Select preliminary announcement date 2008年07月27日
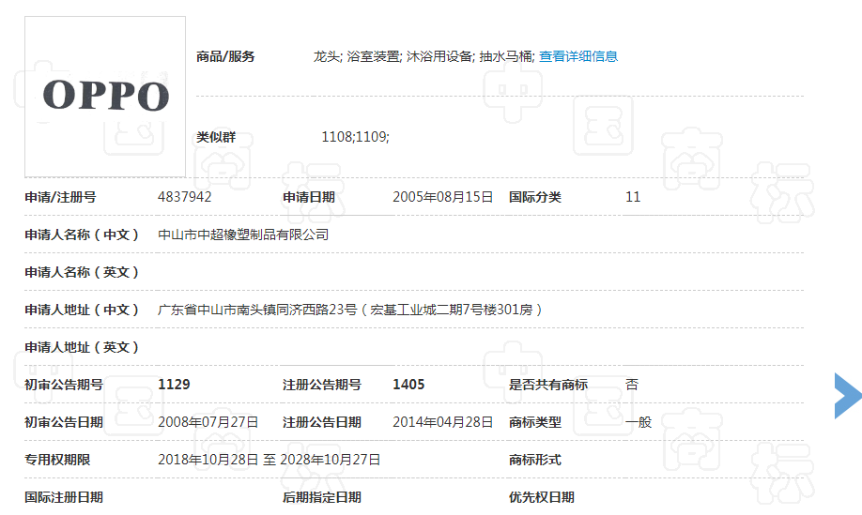Viewport: 862px width, 515px height. pyautogui.click(x=208, y=422)
